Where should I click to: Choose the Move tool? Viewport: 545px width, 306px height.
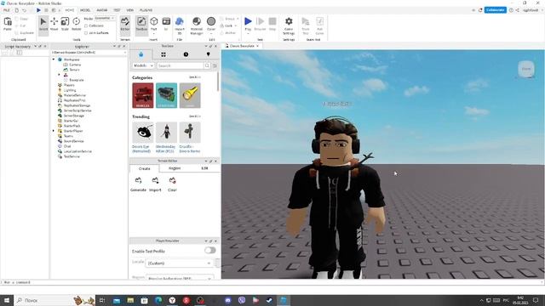(x=54, y=25)
